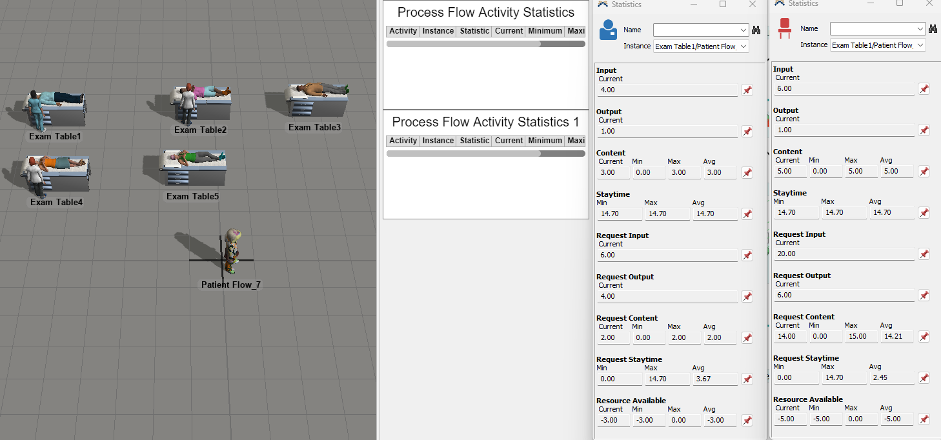941x440 pixels.
Task: Expand the Instance dropdown in the blue-person Statistics window
Action: (x=744, y=46)
